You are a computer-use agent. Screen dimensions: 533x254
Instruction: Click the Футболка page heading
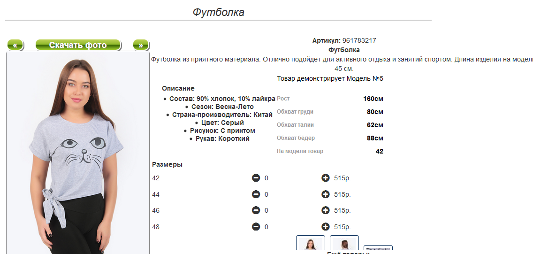218,12
